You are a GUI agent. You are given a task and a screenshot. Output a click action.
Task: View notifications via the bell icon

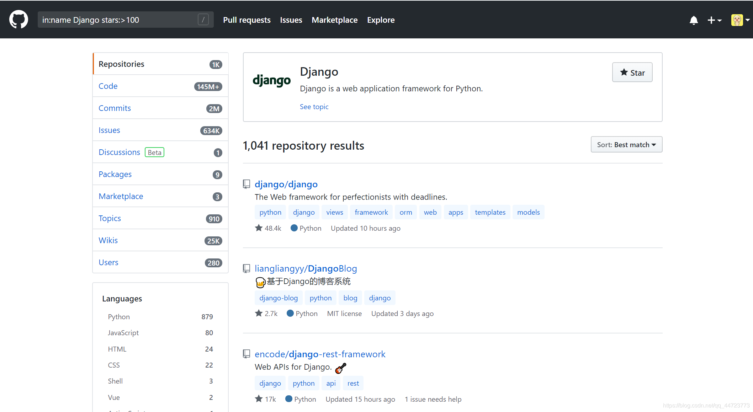click(x=694, y=20)
